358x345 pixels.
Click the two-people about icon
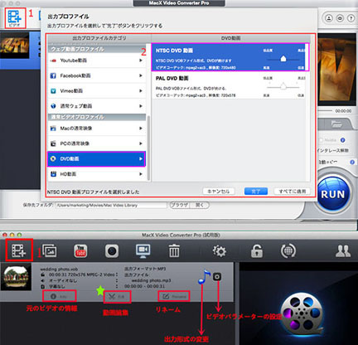pos(343,251)
